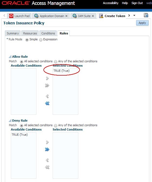
Task: Select TRUE (True) in Deny Rule available conditions
Action: (19, 135)
